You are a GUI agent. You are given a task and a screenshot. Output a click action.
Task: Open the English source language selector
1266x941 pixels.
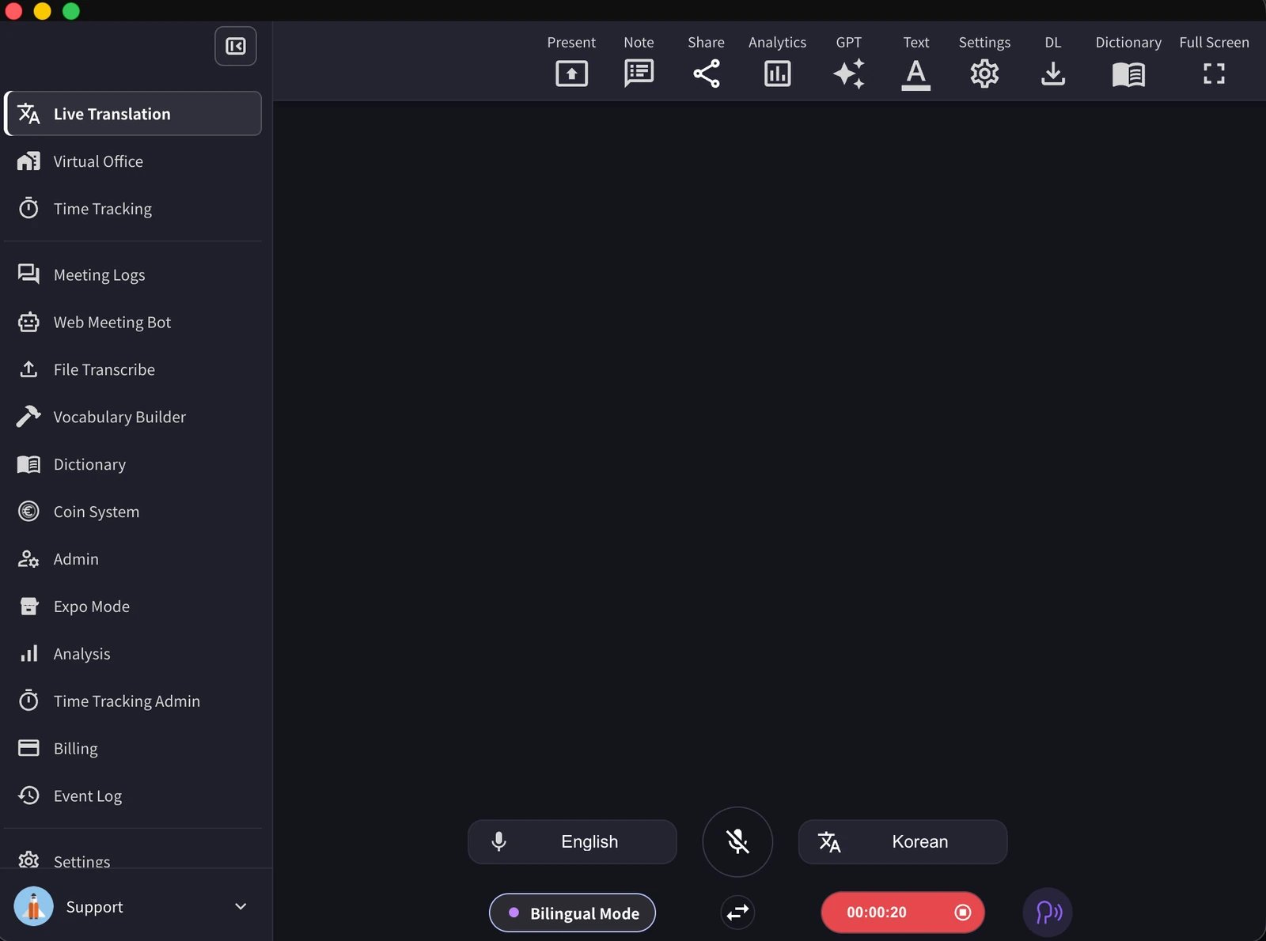(572, 841)
